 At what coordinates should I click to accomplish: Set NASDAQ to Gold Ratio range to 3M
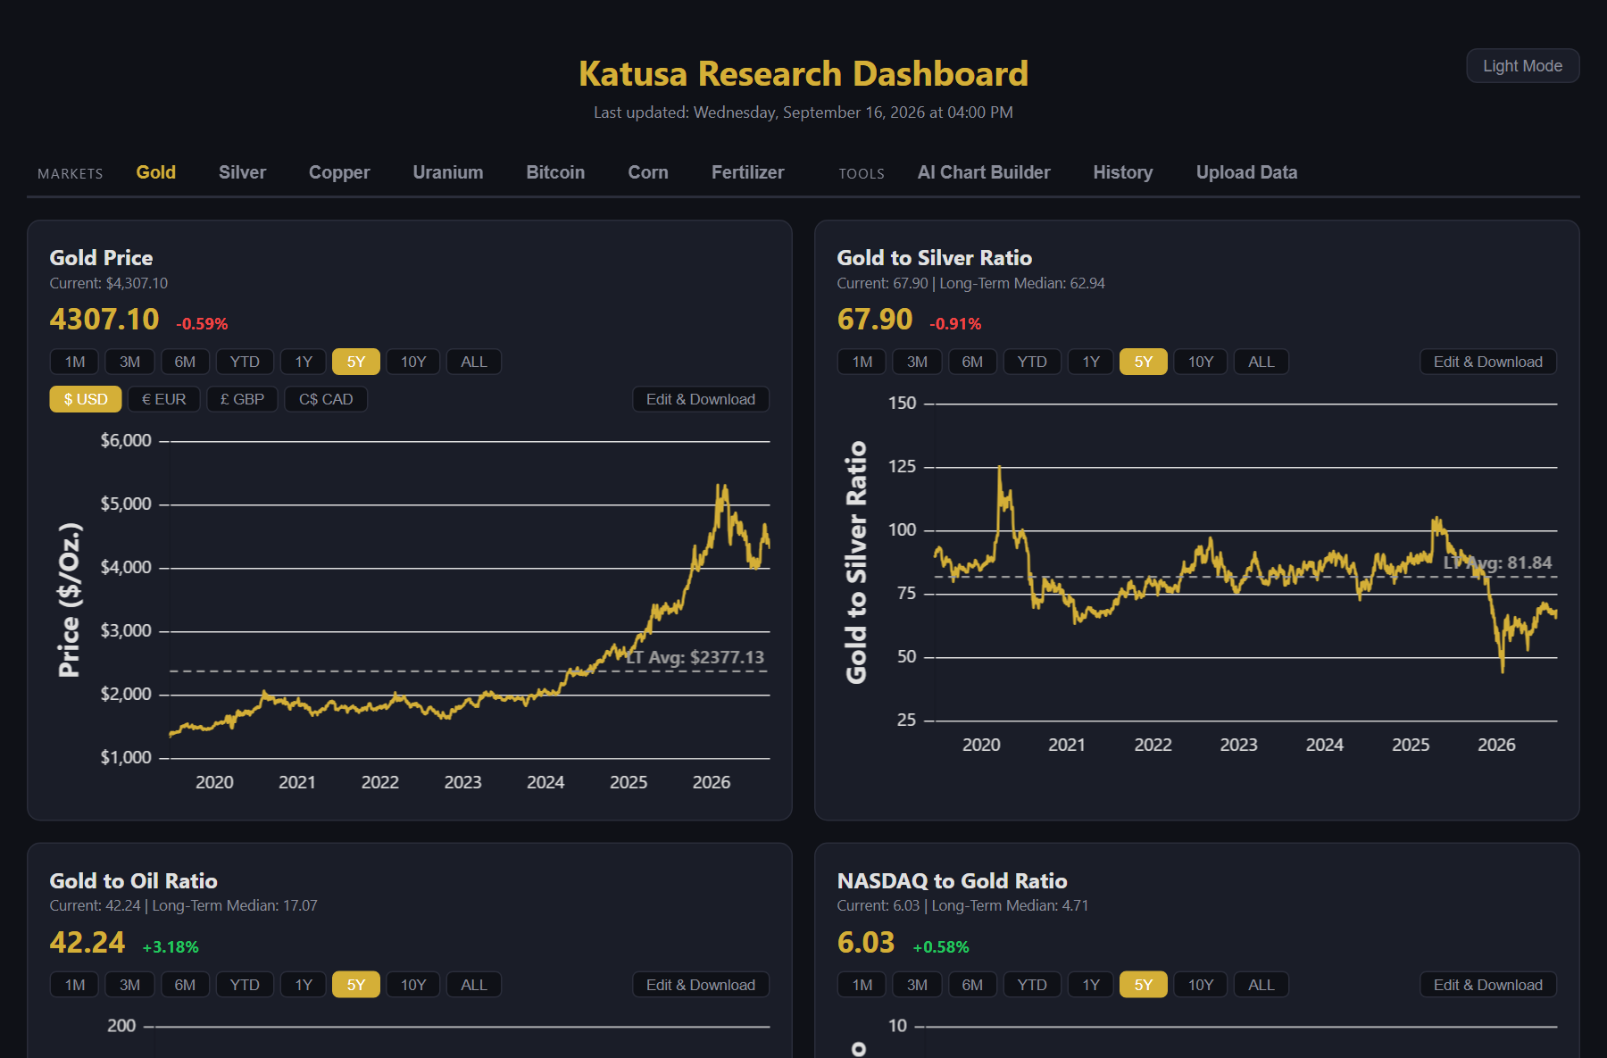pos(918,985)
